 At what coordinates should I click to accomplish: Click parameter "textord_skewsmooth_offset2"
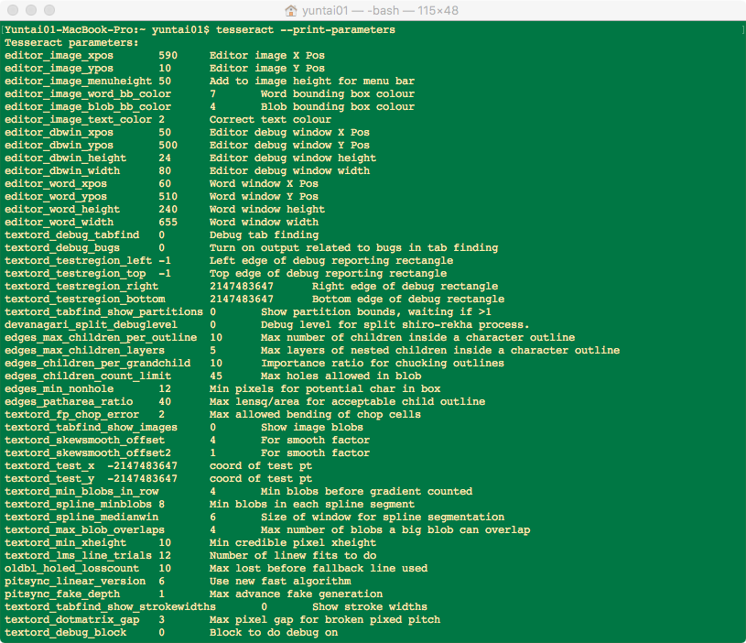(88, 454)
